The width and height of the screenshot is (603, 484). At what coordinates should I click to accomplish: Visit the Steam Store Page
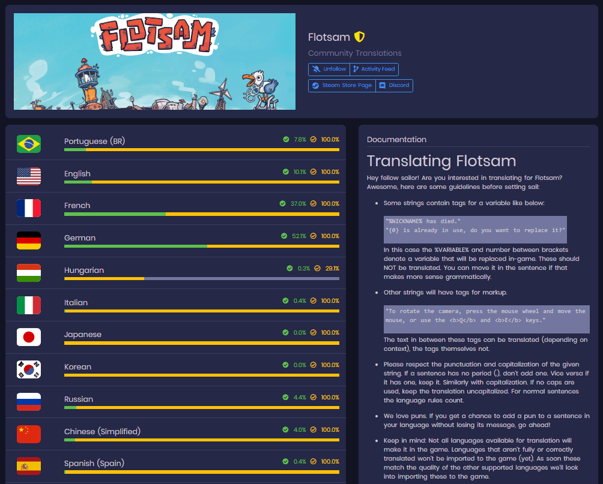342,85
